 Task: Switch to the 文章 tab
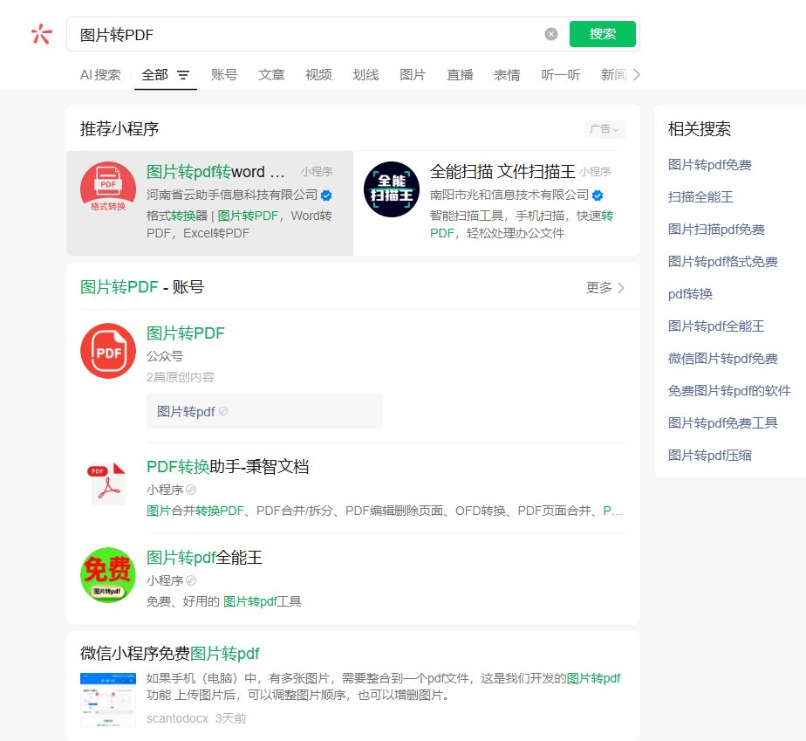pyautogui.click(x=271, y=75)
